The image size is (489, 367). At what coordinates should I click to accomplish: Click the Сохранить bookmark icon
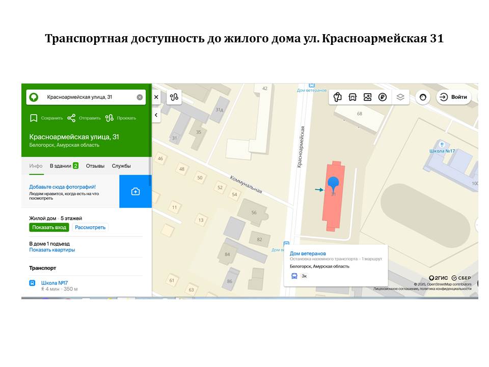point(34,118)
